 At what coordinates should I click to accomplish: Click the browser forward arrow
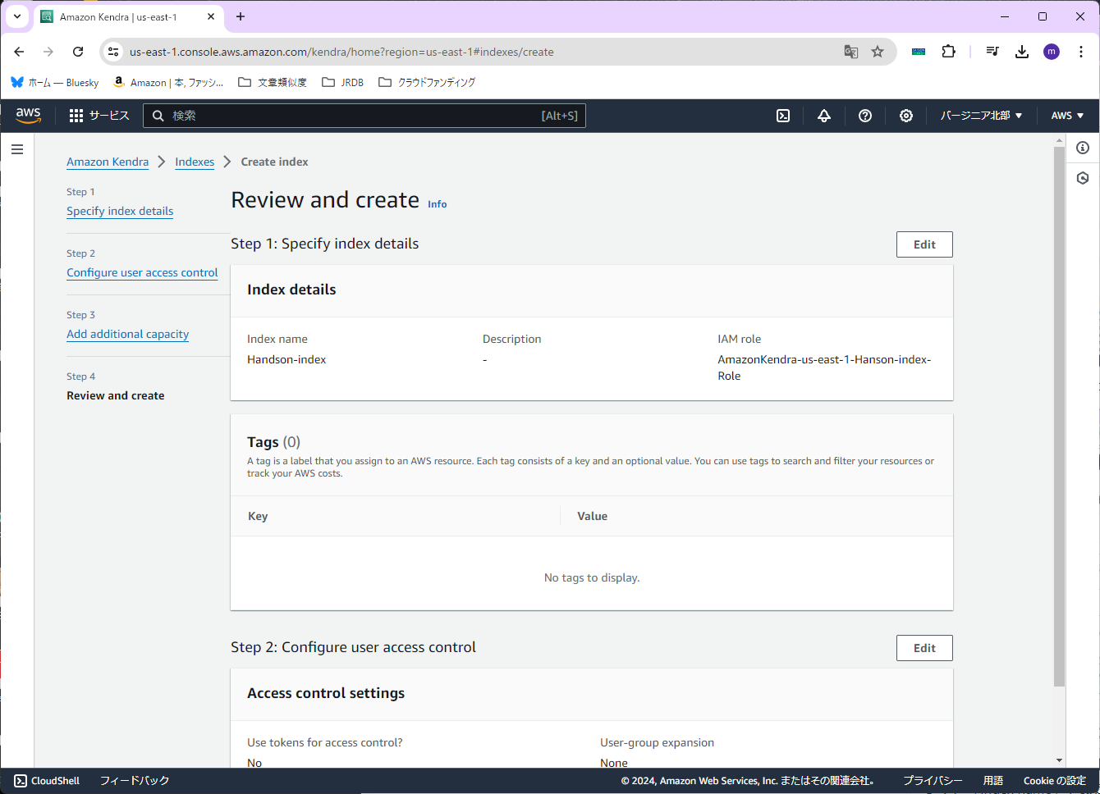tap(48, 52)
